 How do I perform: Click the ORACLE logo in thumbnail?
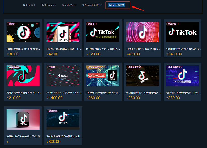(x=97, y=76)
